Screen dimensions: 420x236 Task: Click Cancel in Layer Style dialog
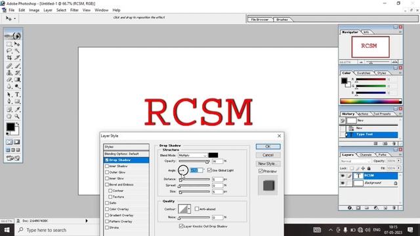point(268,155)
